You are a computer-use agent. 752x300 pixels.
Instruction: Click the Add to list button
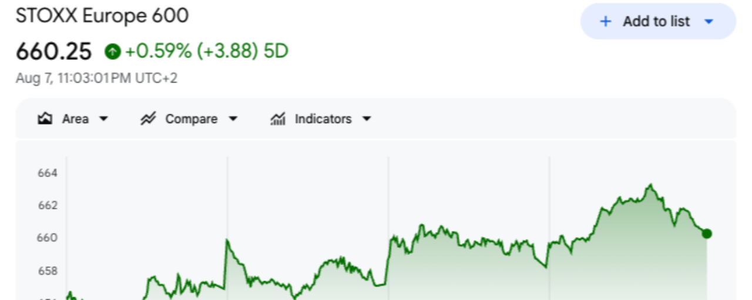(658, 22)
